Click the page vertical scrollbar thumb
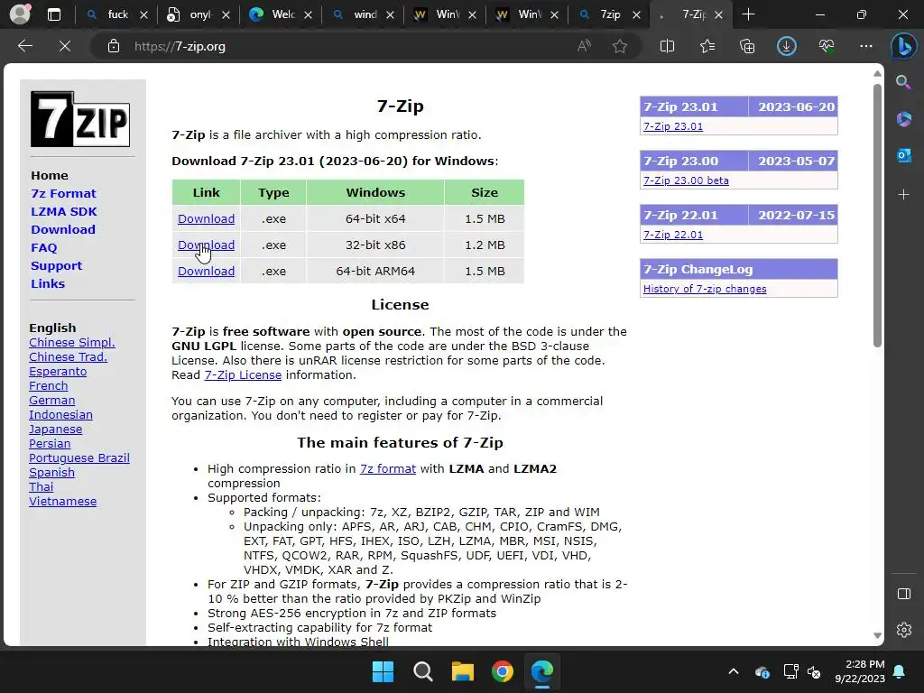 tap(877, 215)
